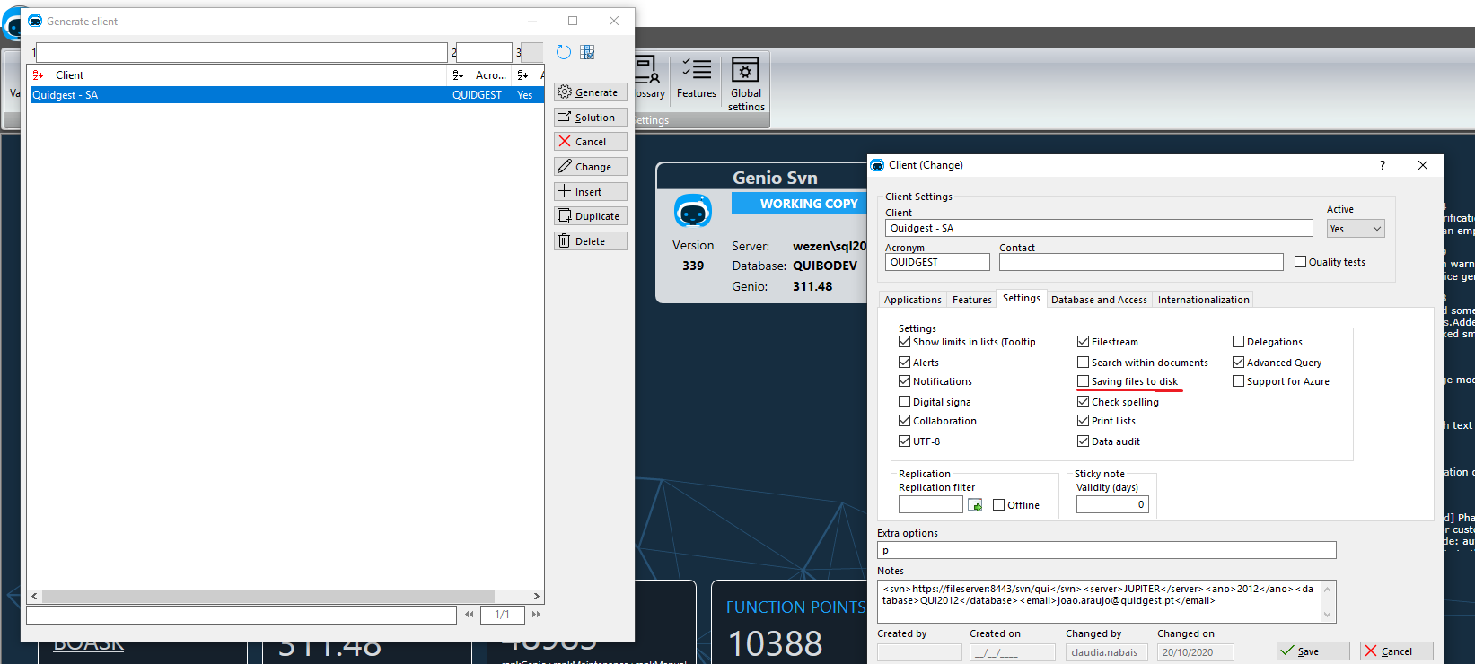The height and width of the screenshot is (664, 1475).
Task: Switch to the Applications tab
Action: click(913, 300)
